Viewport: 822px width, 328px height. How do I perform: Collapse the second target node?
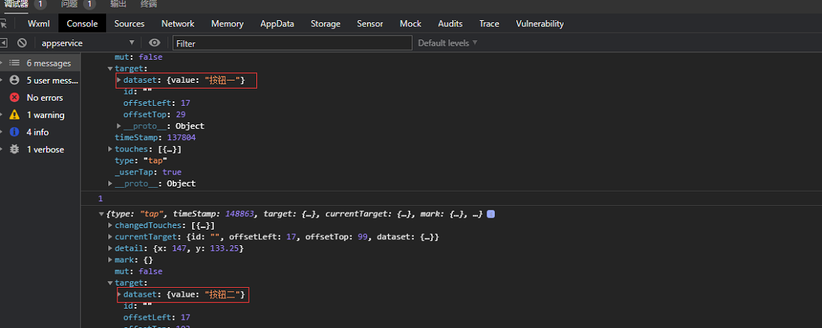(110, 283)
